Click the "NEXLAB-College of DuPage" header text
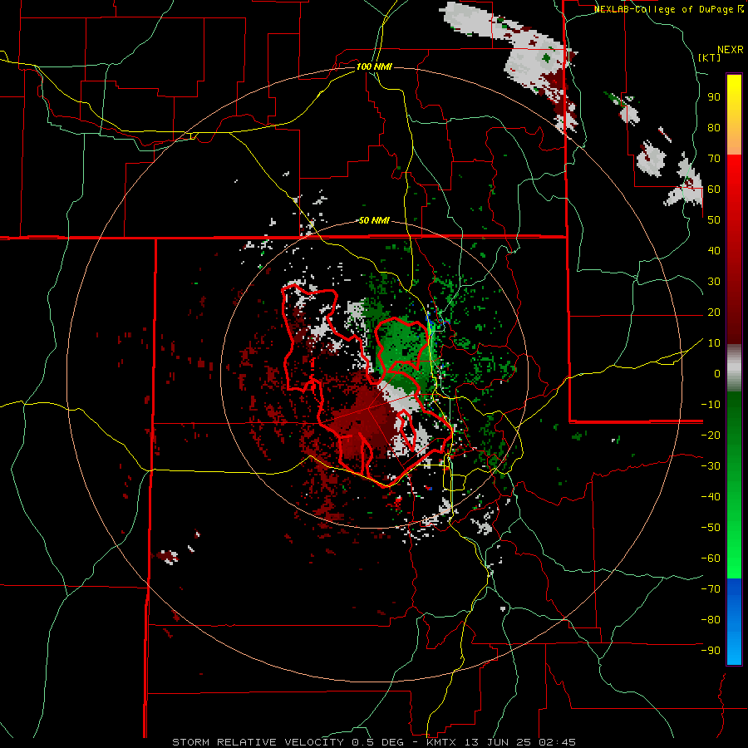Screen dimensions: 748x748 pyautogui.click(x=663, y=9)
